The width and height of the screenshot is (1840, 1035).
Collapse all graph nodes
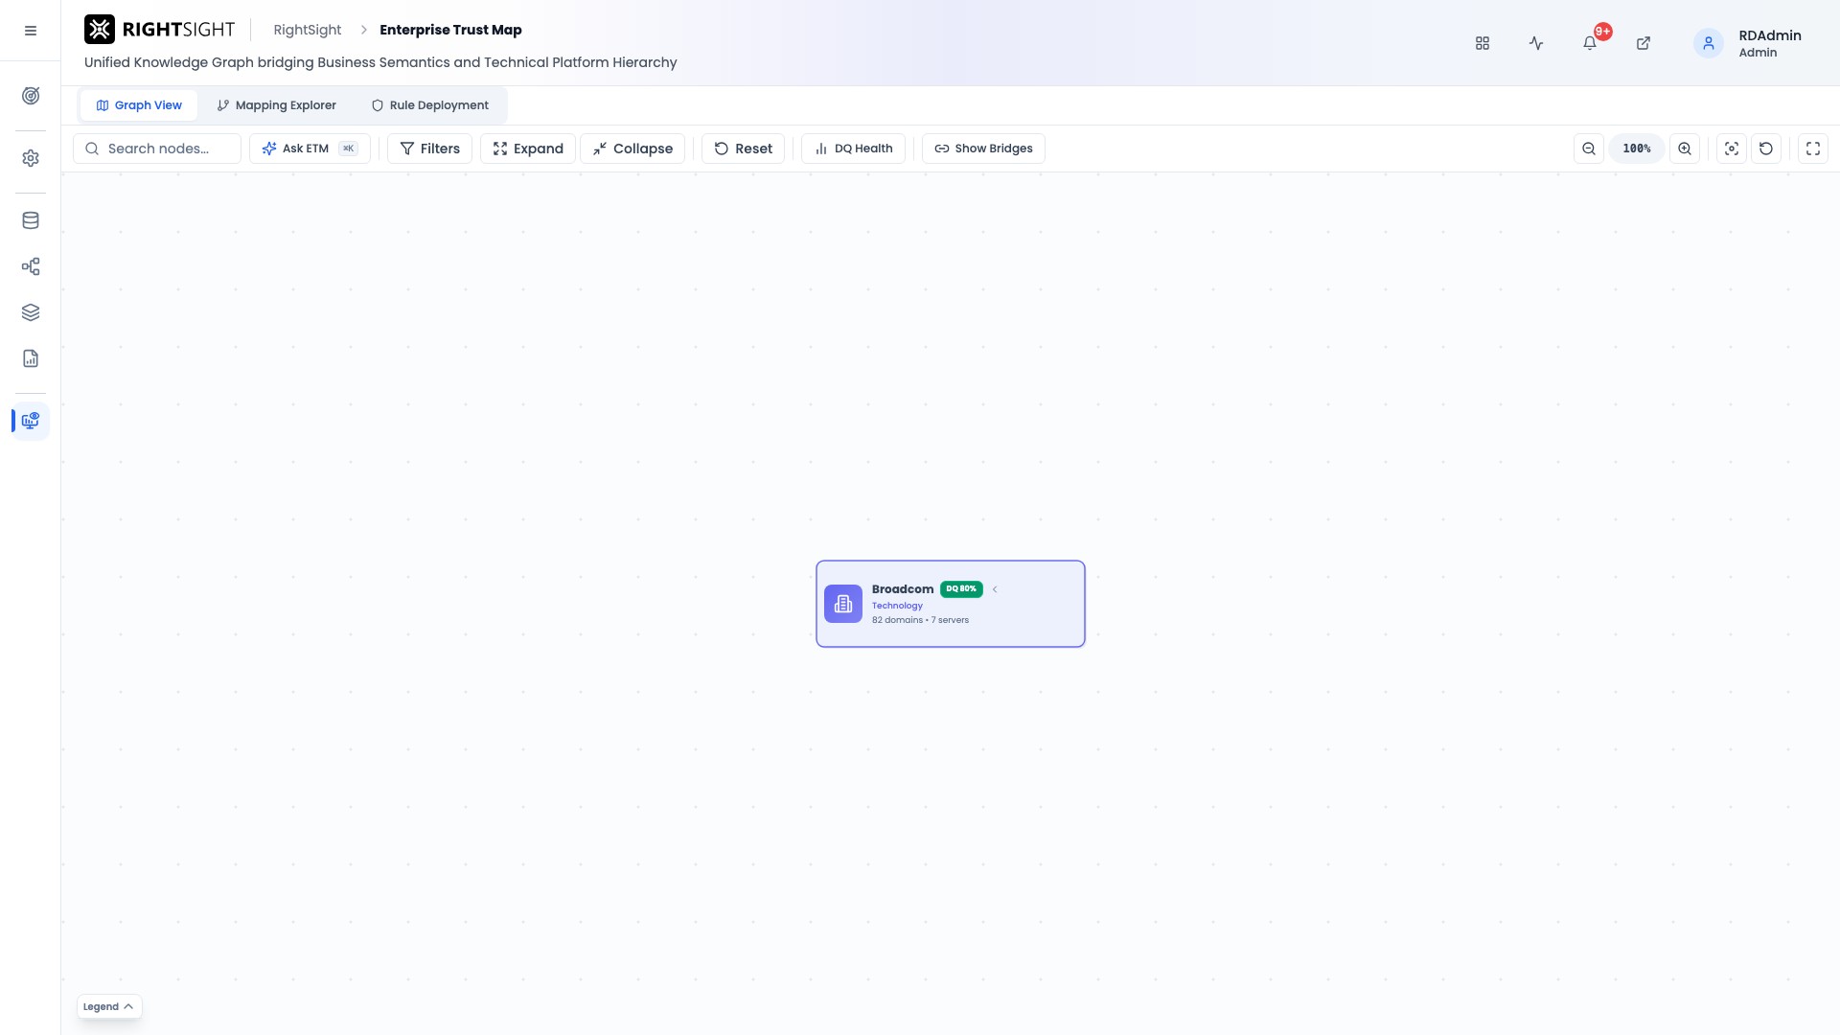click(x=632, y=149)
